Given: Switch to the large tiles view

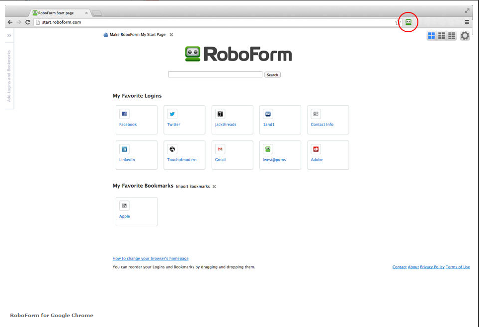Looking at the screenshot, I should tap(431, 36).
